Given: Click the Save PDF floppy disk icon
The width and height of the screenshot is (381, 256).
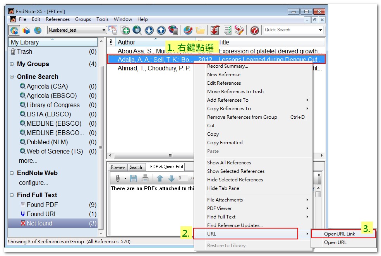Looking at the screenshot, I should 134,178.
